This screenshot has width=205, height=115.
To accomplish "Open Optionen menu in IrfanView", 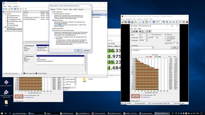I will 140,19.
